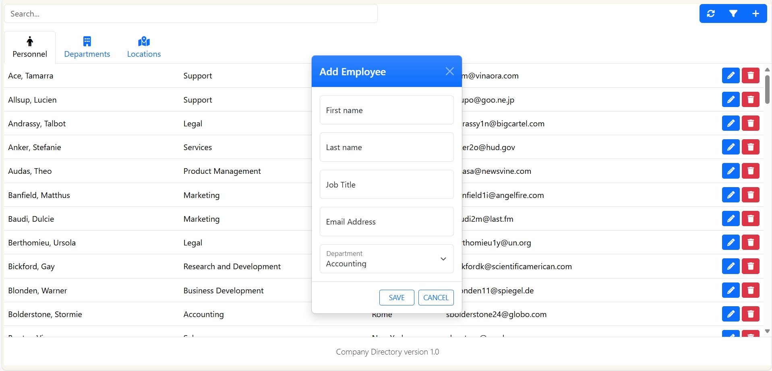Delete Allsup, Lucien using the trash icon

click(751, 99)
